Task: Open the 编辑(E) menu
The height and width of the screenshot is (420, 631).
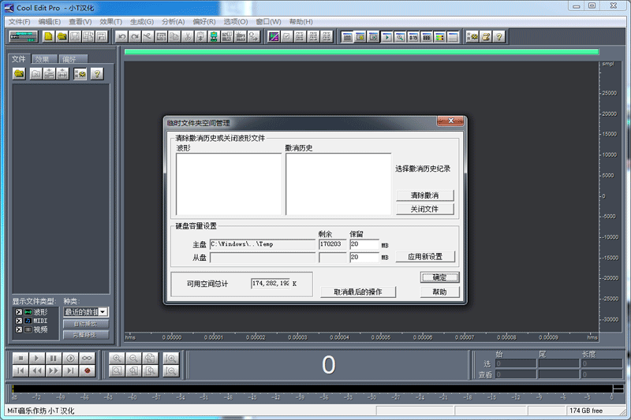Action: point(50,22)
